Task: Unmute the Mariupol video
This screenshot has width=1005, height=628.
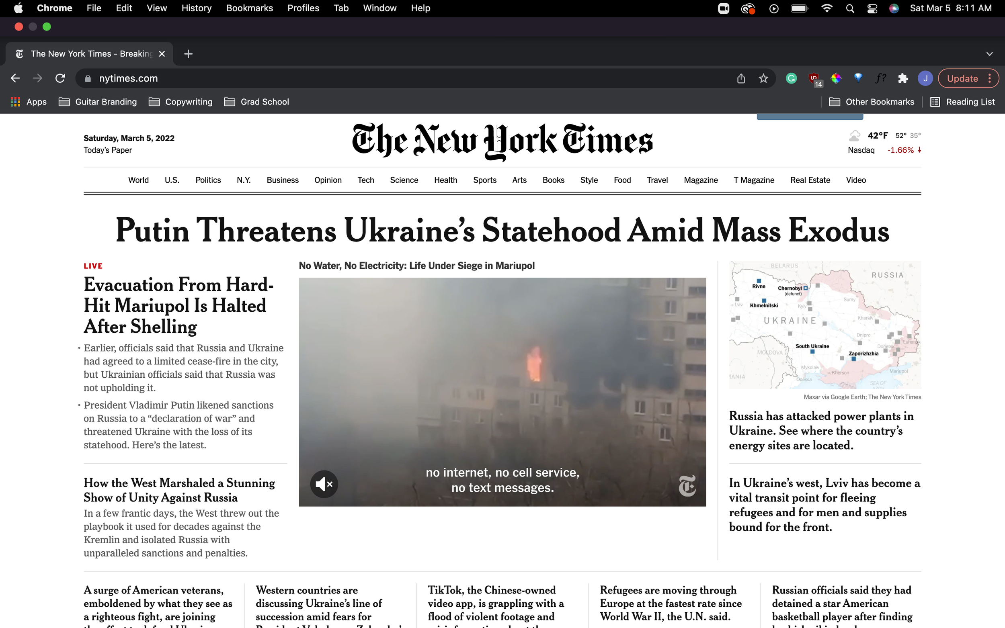Action: (324, 484)
